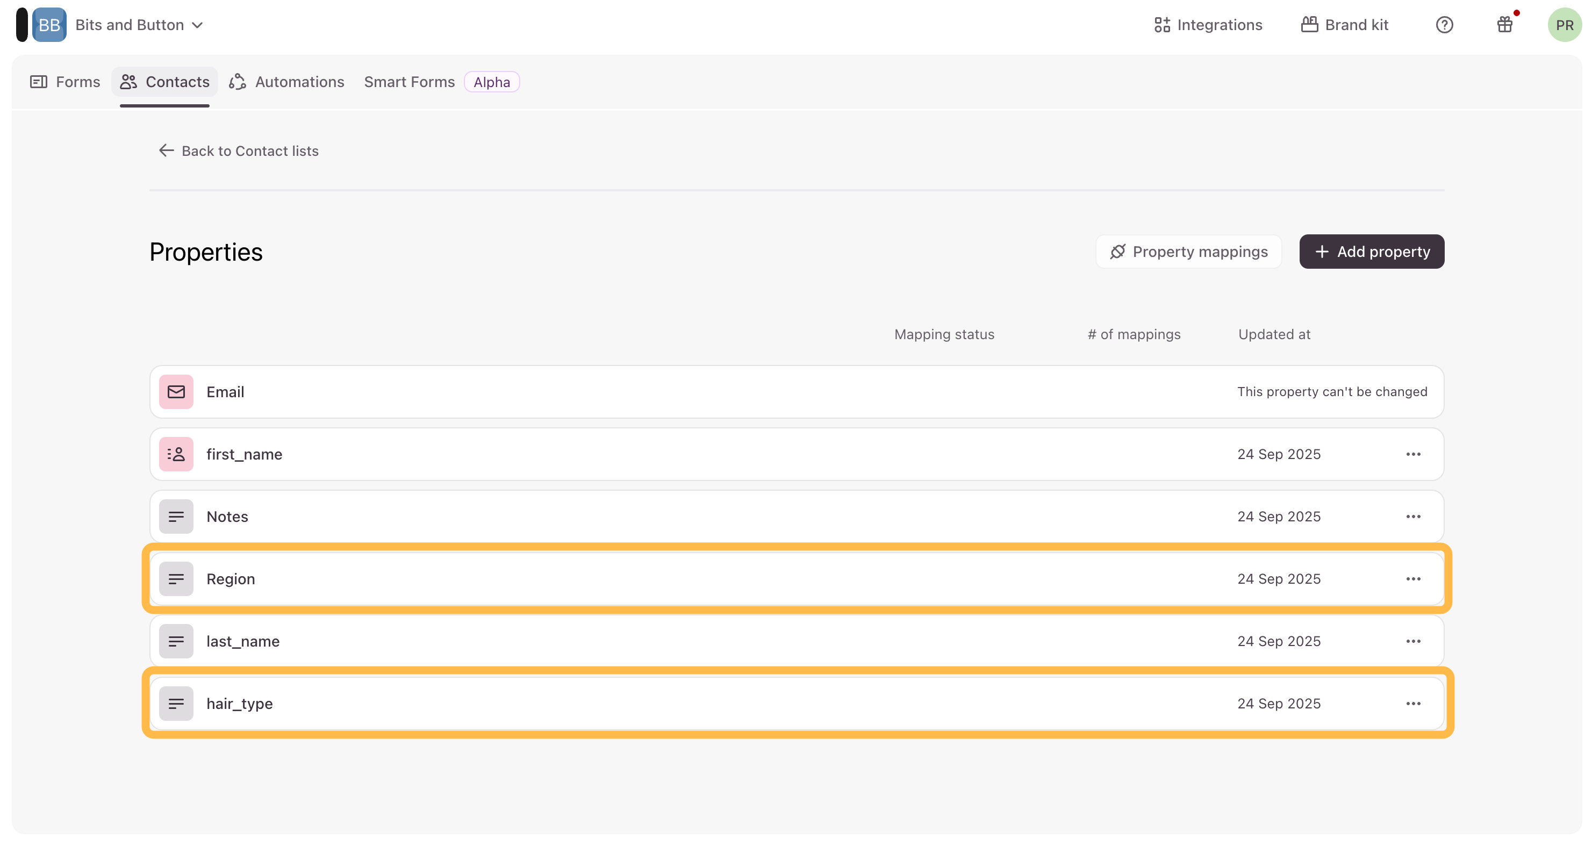This screenshot has width=1592, height=846.
Task: Go back to Contact lists
Action: click(x=239, y=151)
